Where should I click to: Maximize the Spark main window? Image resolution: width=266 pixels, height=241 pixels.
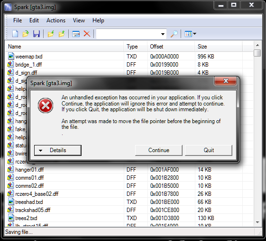234,5
